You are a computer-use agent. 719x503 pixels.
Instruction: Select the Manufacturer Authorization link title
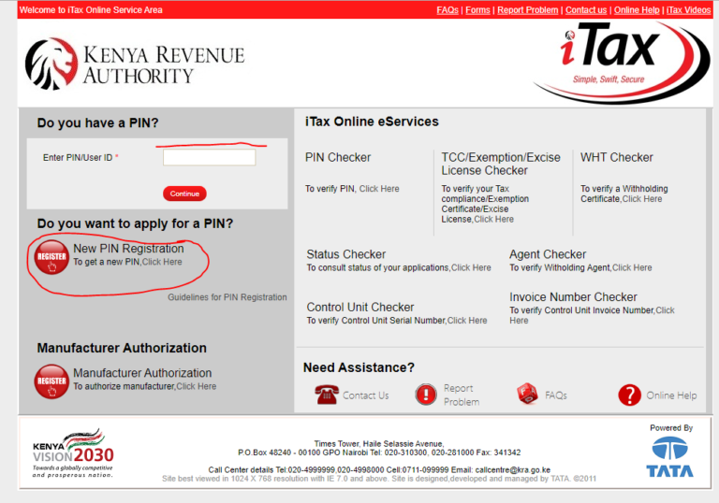[x=142, y=373]
